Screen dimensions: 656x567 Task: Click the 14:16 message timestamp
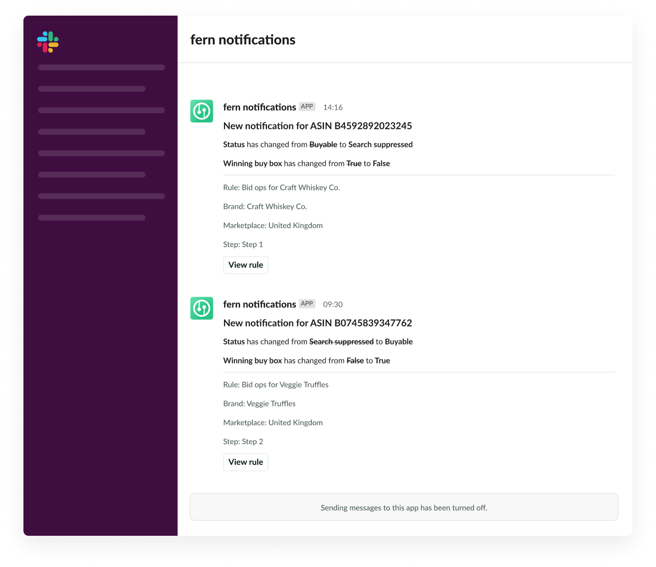click(x=333, y=107)
